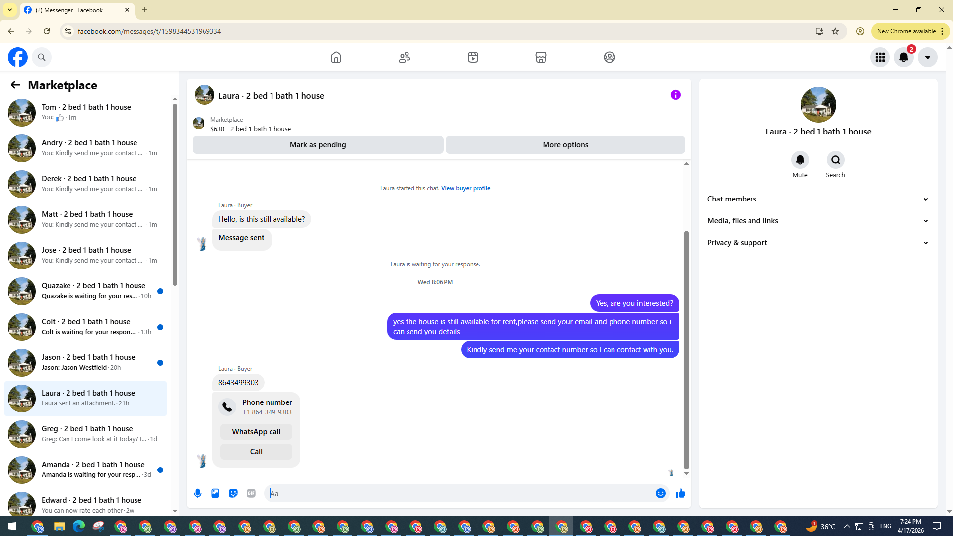The width and height of the screenshot is (953, 536).
Task: Open the sticker picker icon
Action: click(233, 493)
